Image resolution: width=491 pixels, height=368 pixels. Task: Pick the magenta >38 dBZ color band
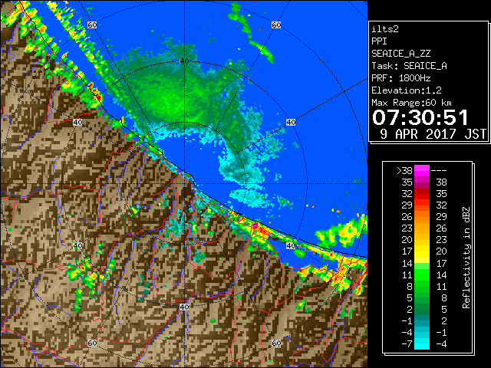coord(422,170)
